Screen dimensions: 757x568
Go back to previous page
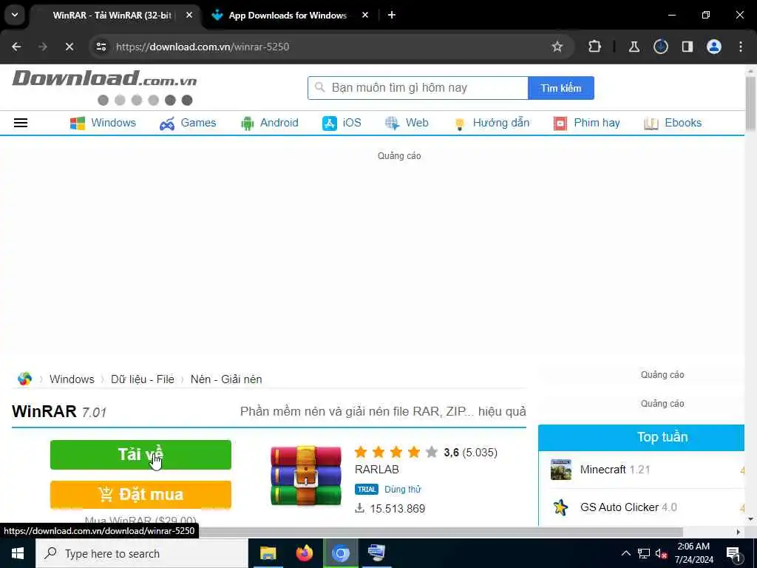(16, 47)
